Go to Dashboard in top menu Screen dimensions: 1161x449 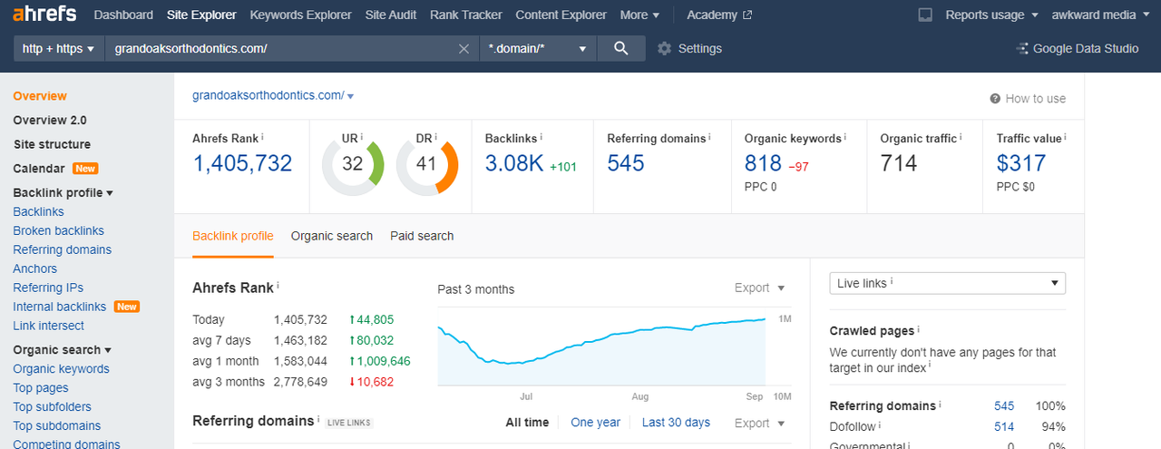coord(123,15)
